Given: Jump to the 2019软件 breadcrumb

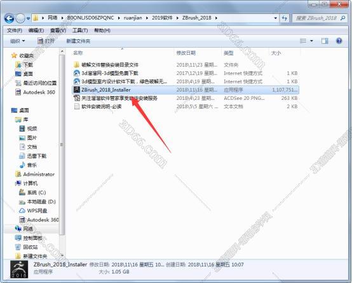Looking at the screenshot, I should click(x=162, y=18).
